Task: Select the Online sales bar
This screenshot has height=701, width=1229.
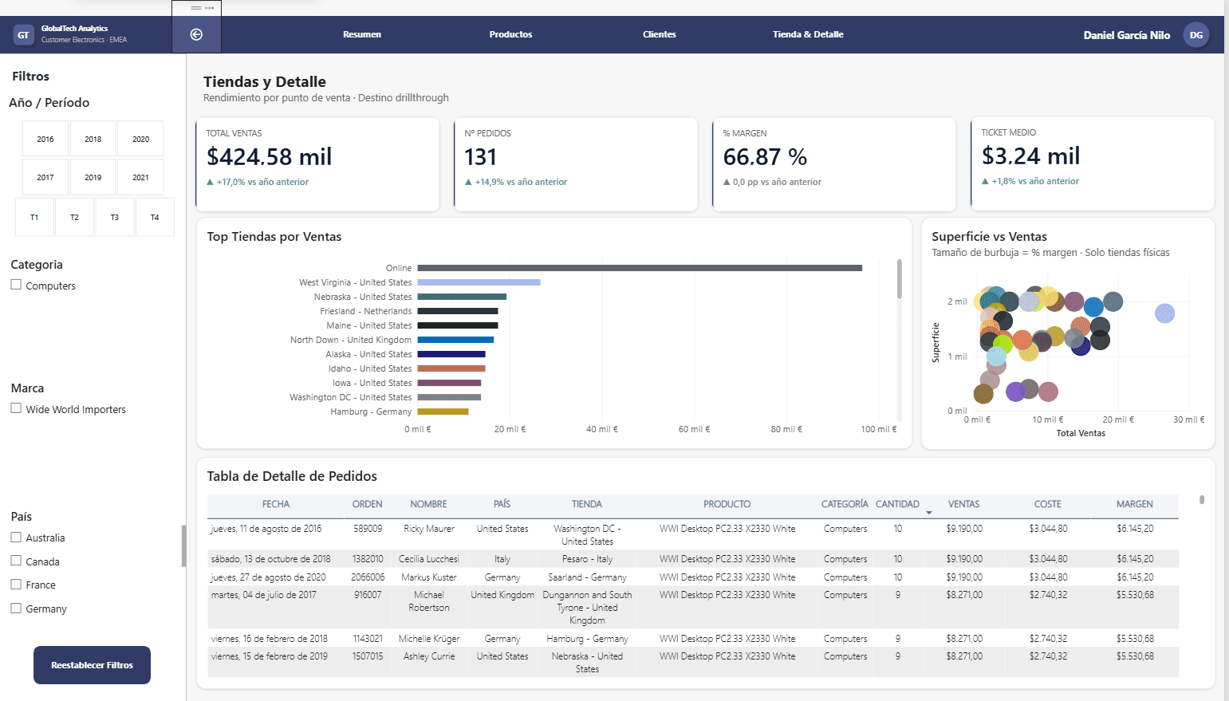Action: 640,268
